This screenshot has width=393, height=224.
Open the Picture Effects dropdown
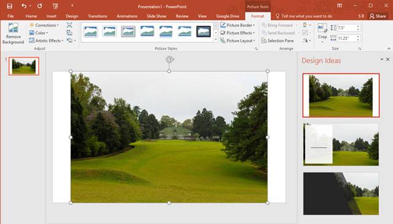click(237, 33)
